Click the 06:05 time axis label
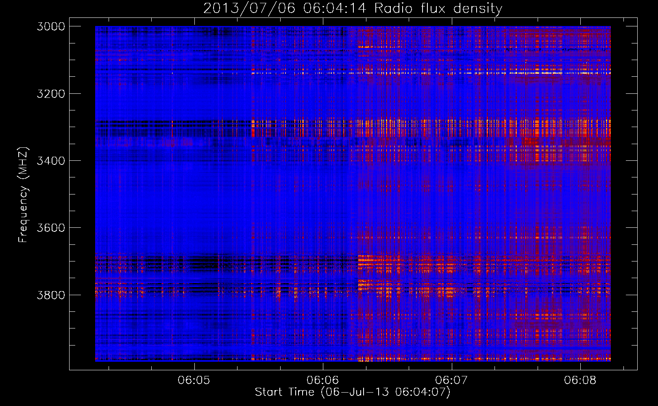658x406 pixels. [194, 380]
